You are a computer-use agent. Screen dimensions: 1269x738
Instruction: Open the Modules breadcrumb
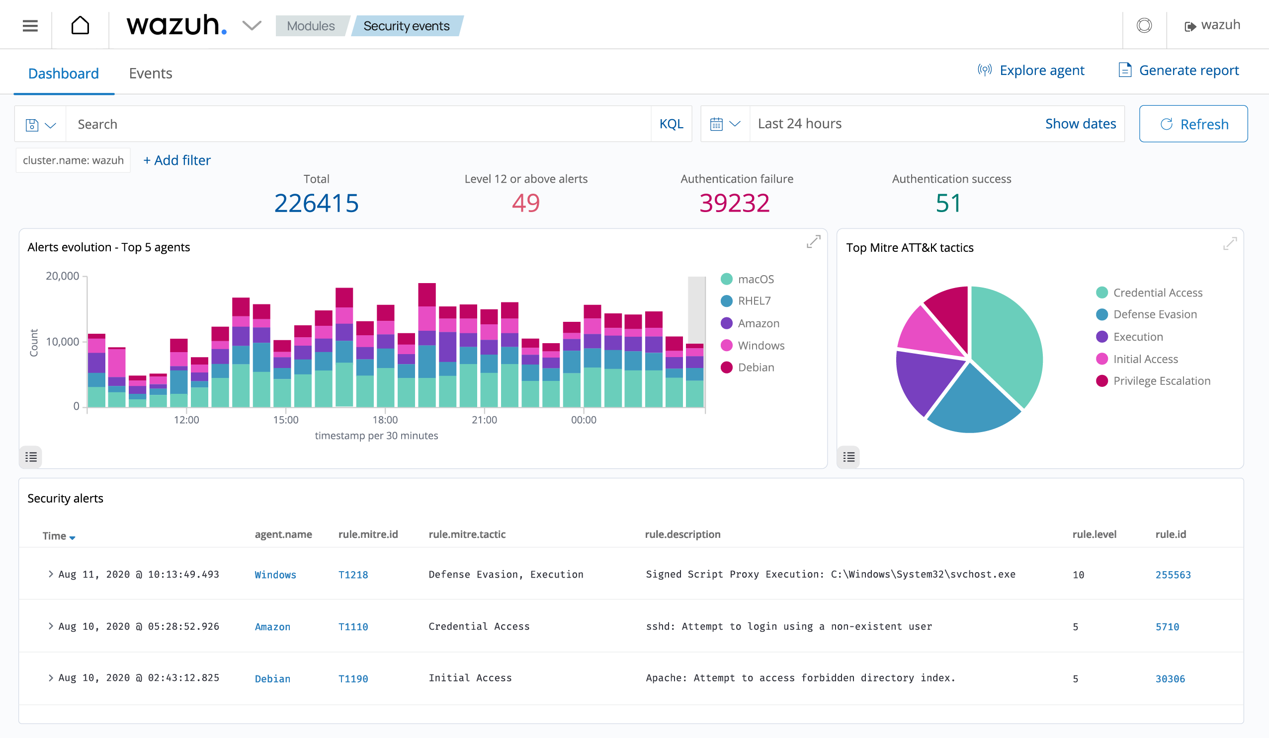pyautogui.click(x=310, y=26)
